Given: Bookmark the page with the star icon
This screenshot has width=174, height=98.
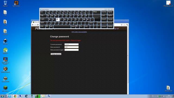Looking at the screenshot, I should (122, 25).
